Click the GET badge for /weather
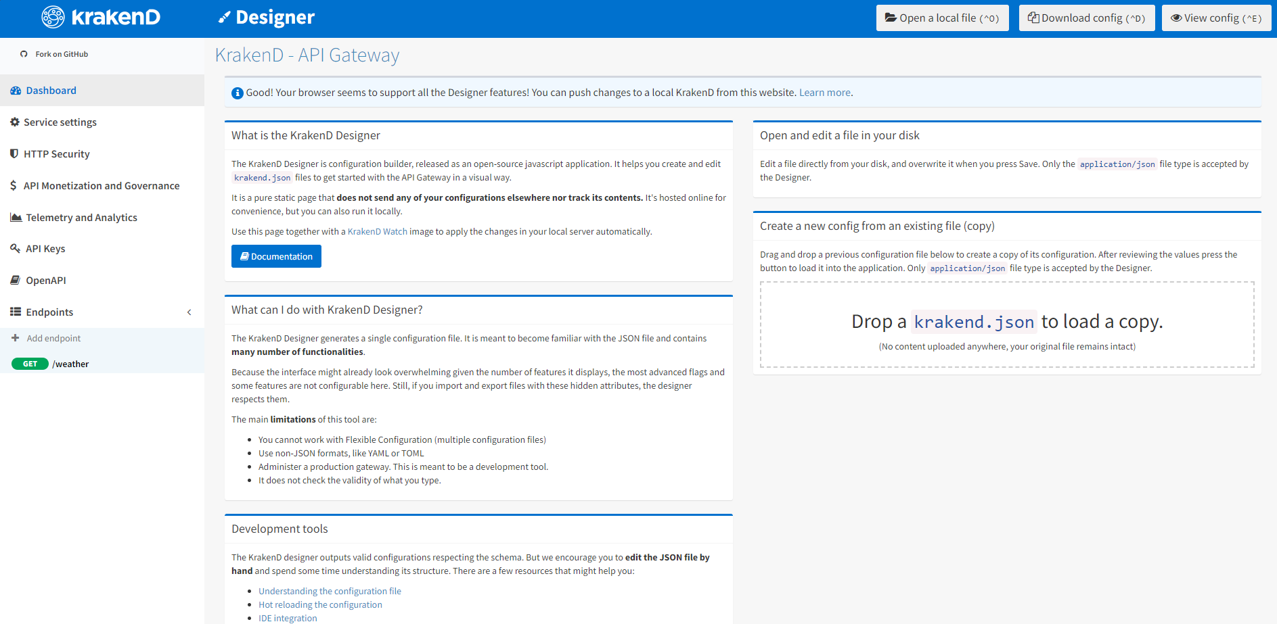Screen dimensions: 1277x624 (30, 364)
